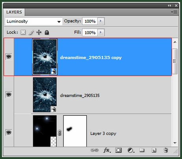The width and height of the screenshot is (182, 159).
Task: Click link icon between Layer 3 copy thumbnails
Action: coord(60,133)
